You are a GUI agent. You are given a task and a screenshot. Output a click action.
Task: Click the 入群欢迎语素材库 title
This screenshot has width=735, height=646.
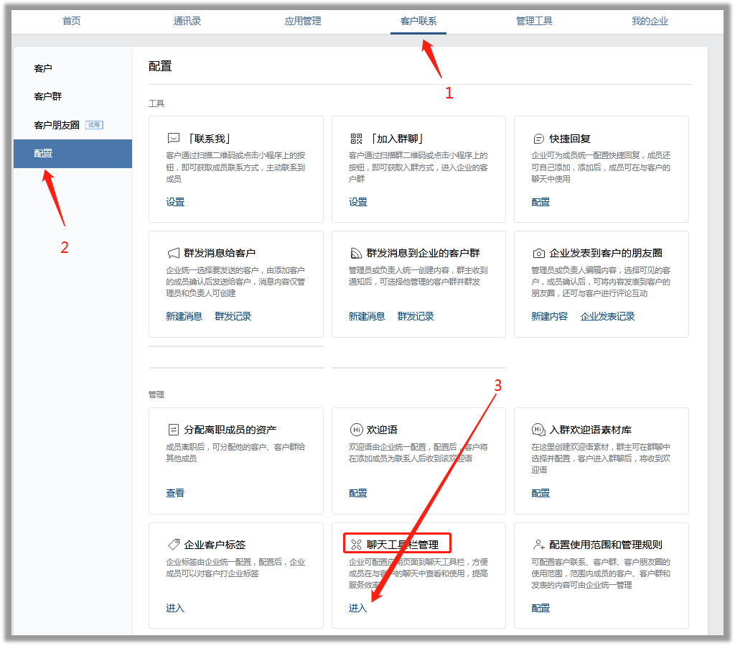tap(591, 430)
